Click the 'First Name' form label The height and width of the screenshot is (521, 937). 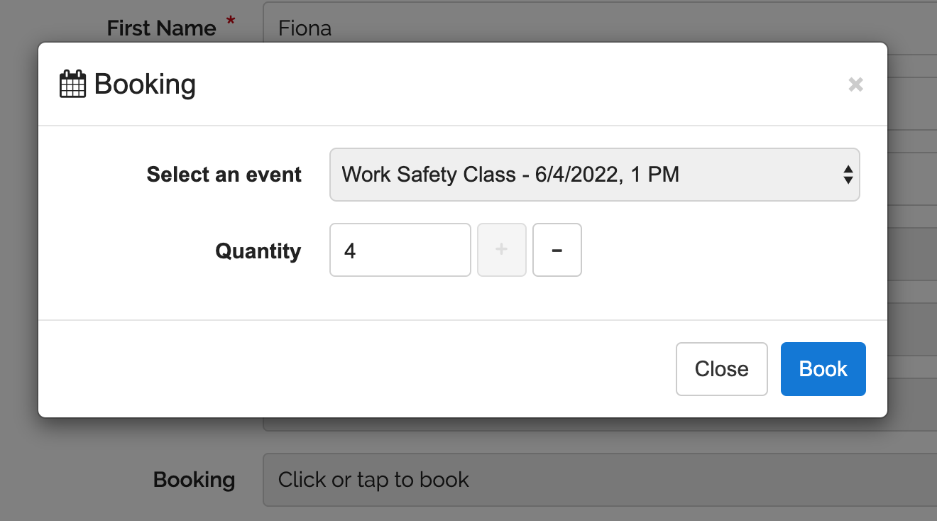tap(162, 28)
